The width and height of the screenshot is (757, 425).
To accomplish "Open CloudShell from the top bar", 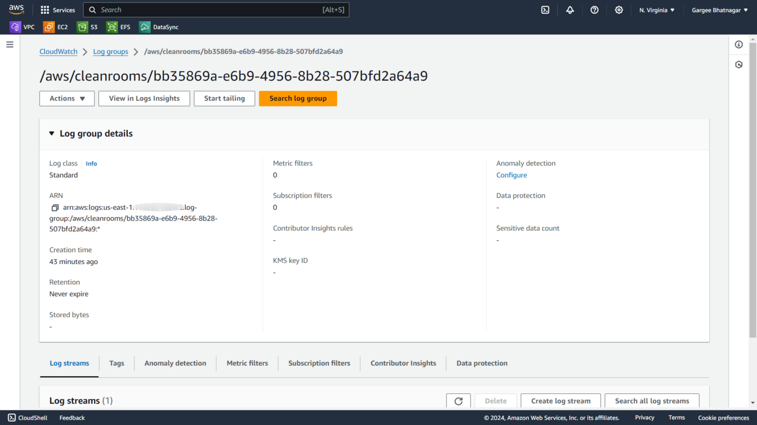I will 545,10.
